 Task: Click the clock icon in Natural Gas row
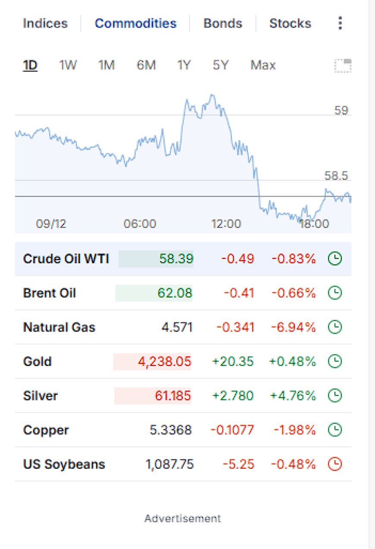point(335,327)
